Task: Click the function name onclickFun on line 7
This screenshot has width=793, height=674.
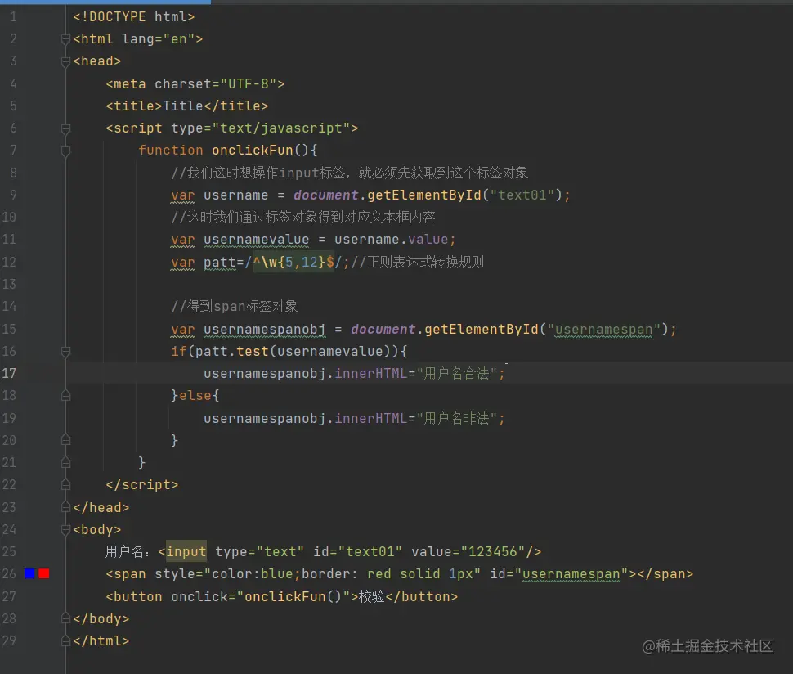Action: tap(253, 151)
